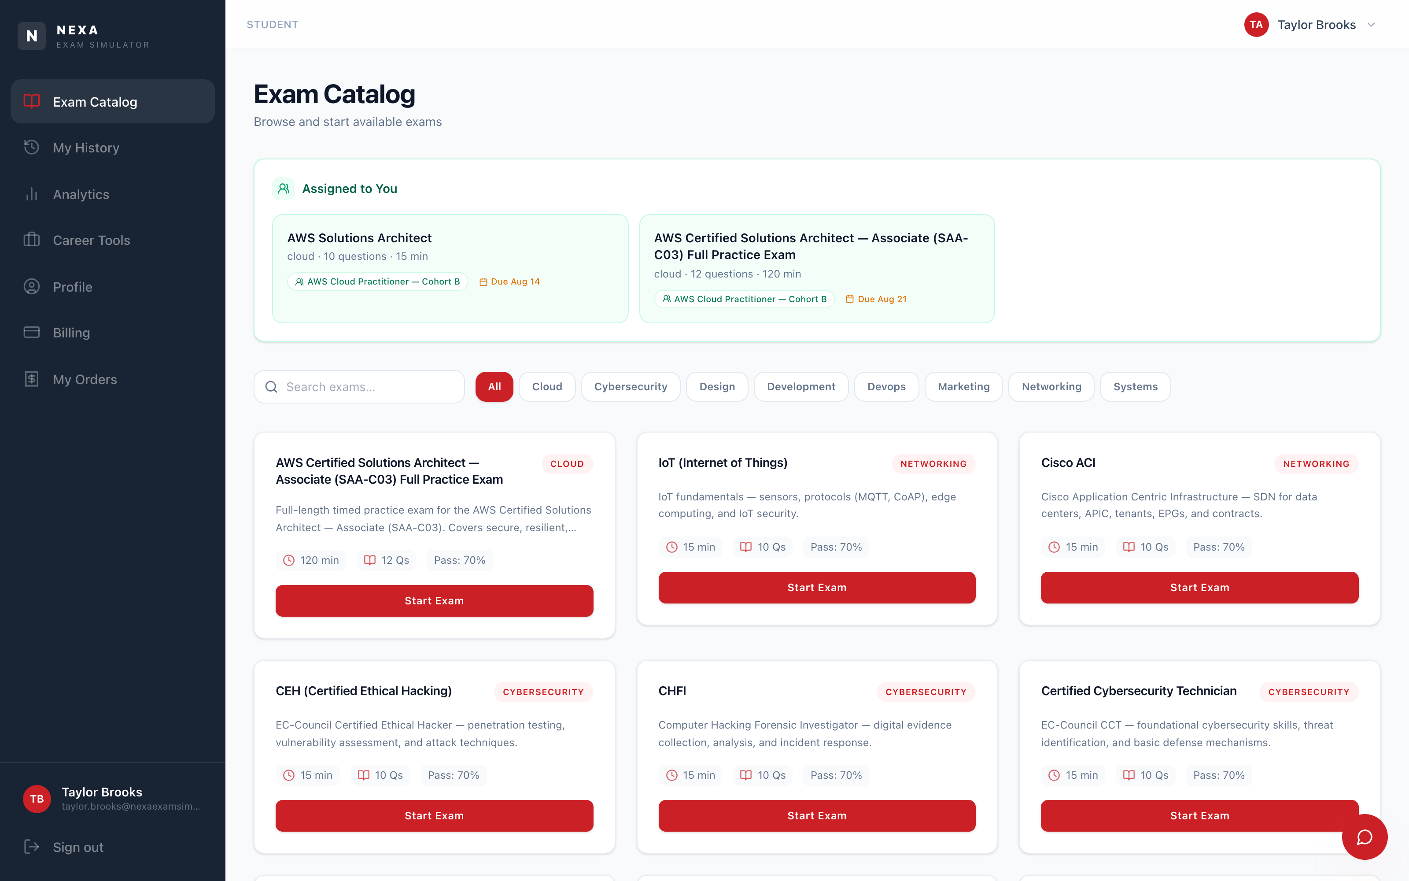
Task: Click NETWORKING badge on Cisco ACI card
Action: (1317, 464)
